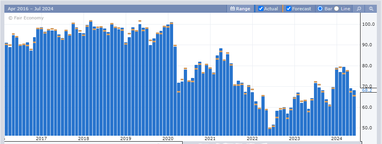The height and width of the screenshot is (144, 382).
Task: Click the Fair Economy copyright text
Action: 26,18
